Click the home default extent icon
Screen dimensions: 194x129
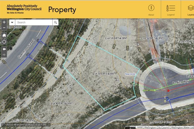[4, 35]
